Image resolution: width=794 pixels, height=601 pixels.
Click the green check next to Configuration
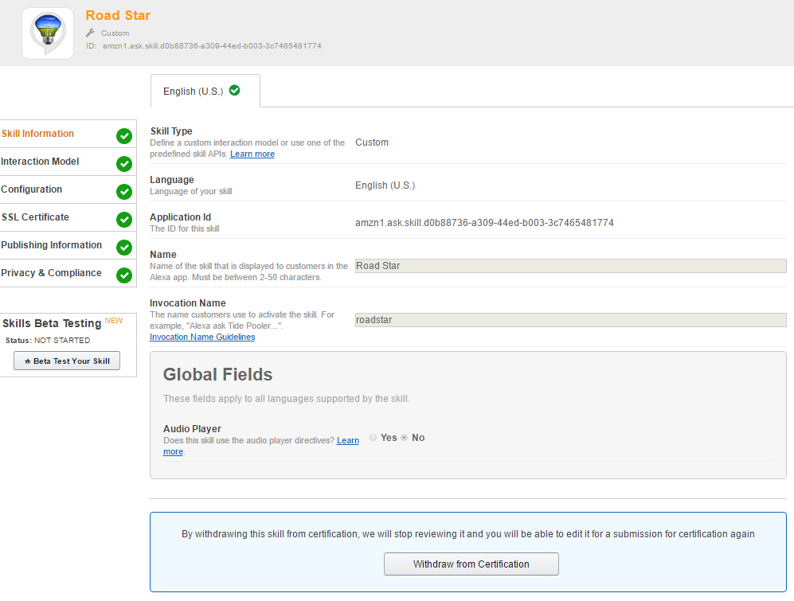(124, 191)
